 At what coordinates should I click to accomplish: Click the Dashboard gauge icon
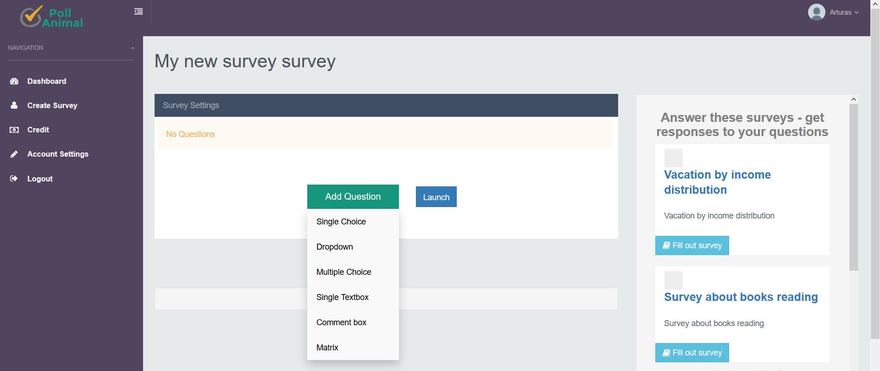pyautogui.click(x=14, y=81)
